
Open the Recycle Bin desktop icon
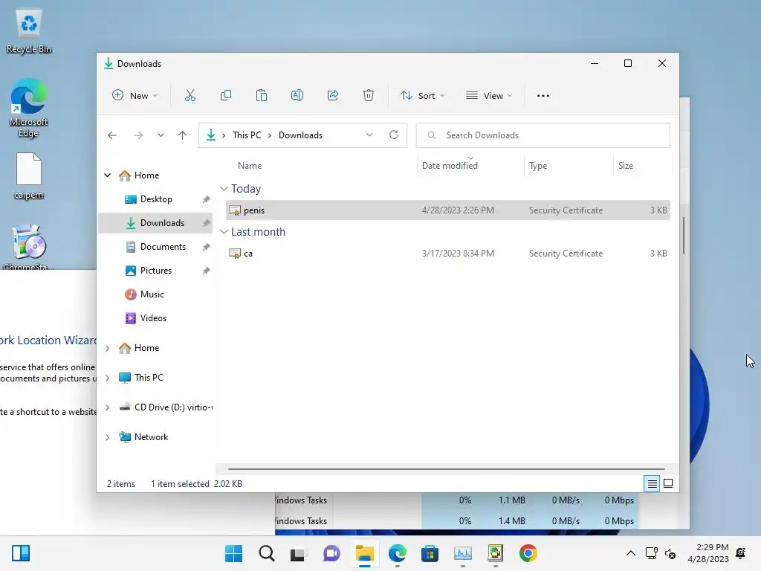click(29, 32)
